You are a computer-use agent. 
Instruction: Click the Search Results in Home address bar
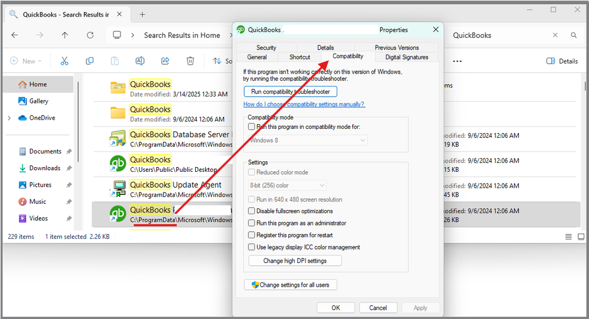pyautogui.click(x=182, y=35)
